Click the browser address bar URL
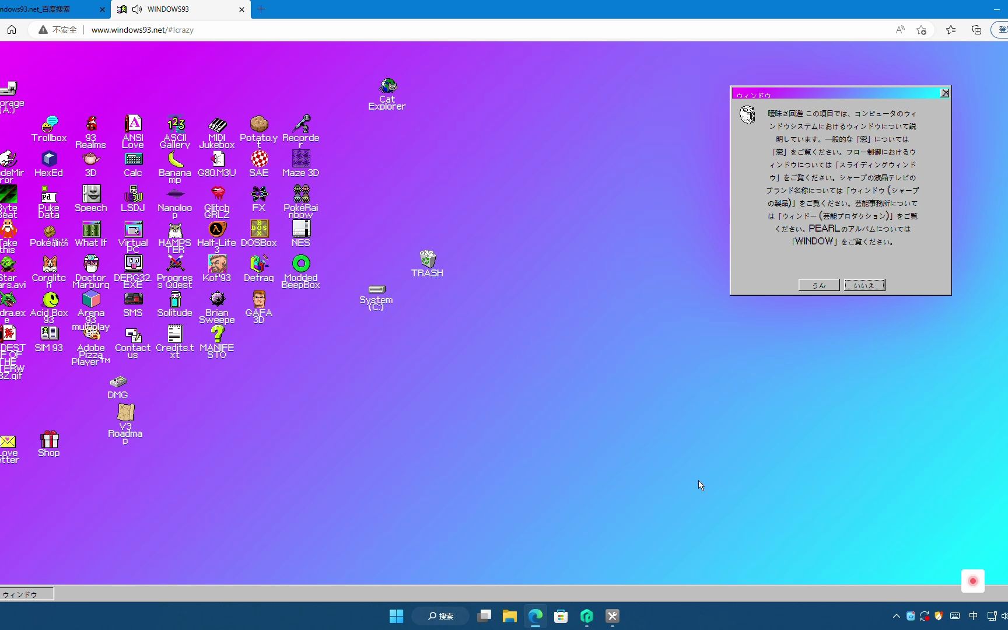Screen dimensions: 1008x630 (142, 30)
